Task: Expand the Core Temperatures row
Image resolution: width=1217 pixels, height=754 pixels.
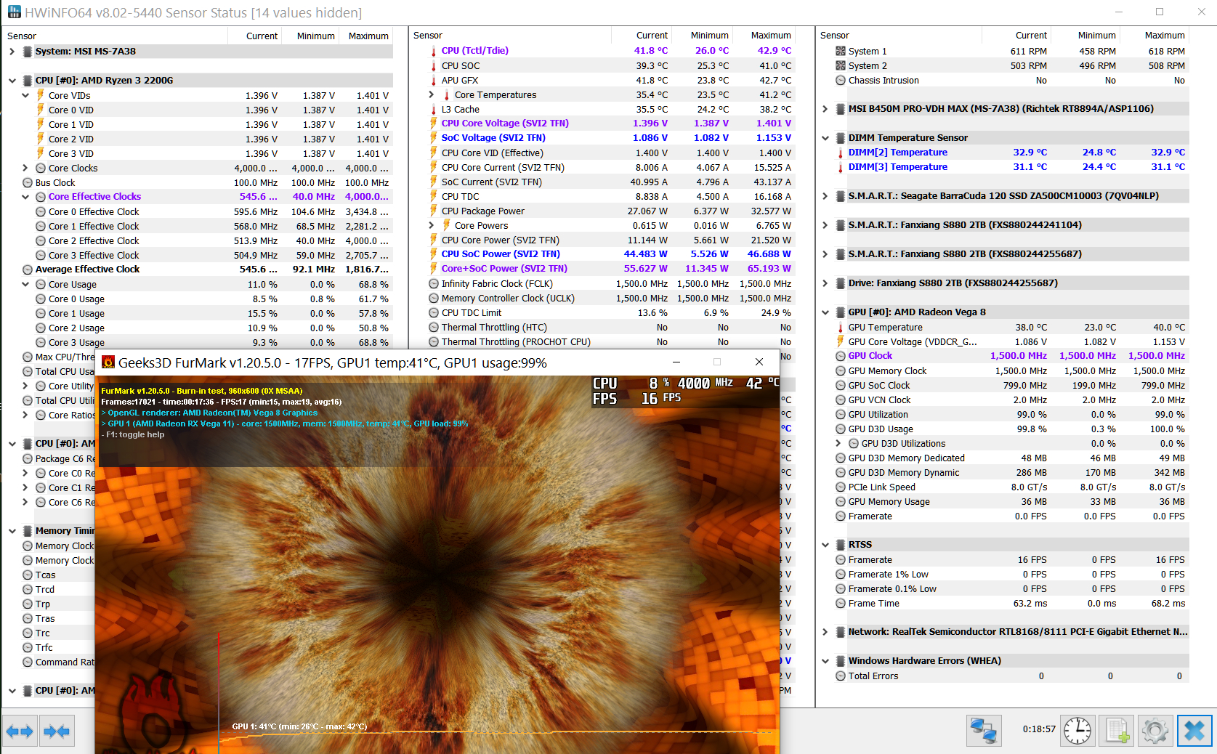Action: point(431,94)
